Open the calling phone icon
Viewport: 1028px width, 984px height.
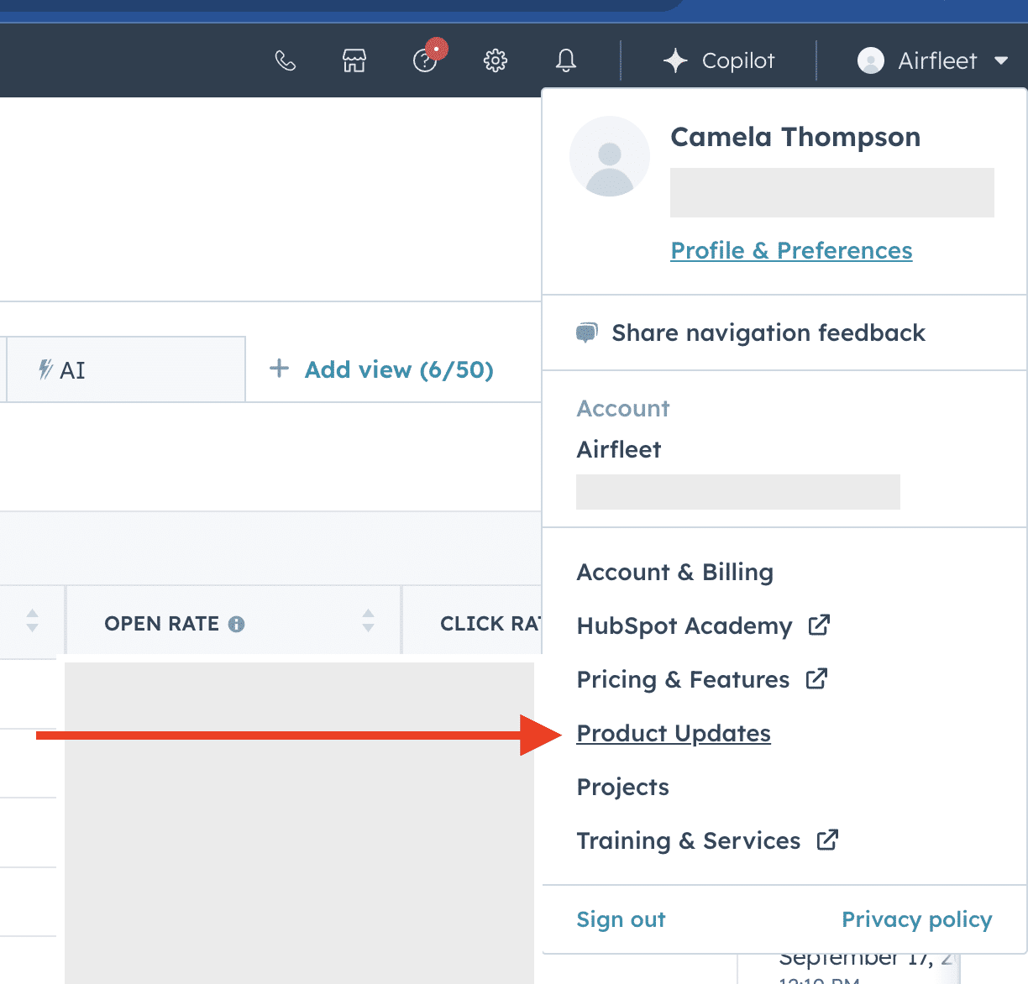(286, 60)
